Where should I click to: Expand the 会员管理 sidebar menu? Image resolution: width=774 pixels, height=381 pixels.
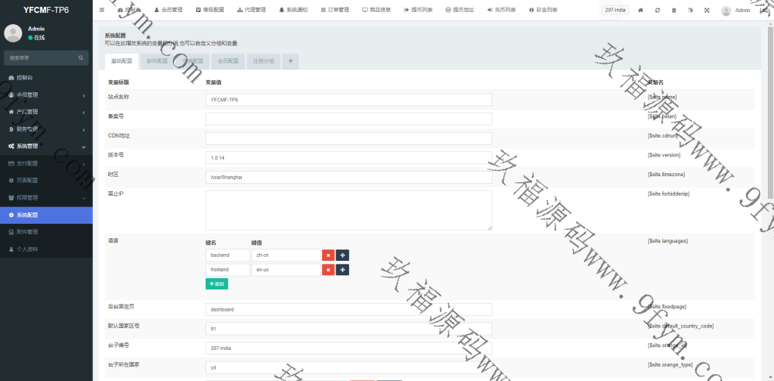(x=46, y=94)
